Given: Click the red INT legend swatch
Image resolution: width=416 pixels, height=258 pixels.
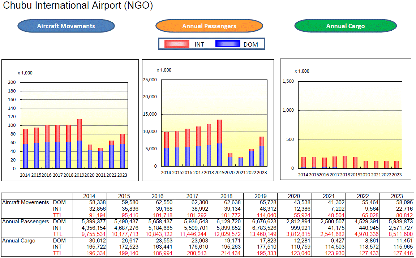Looking at the screenshot, I should (x=177, y=44).
